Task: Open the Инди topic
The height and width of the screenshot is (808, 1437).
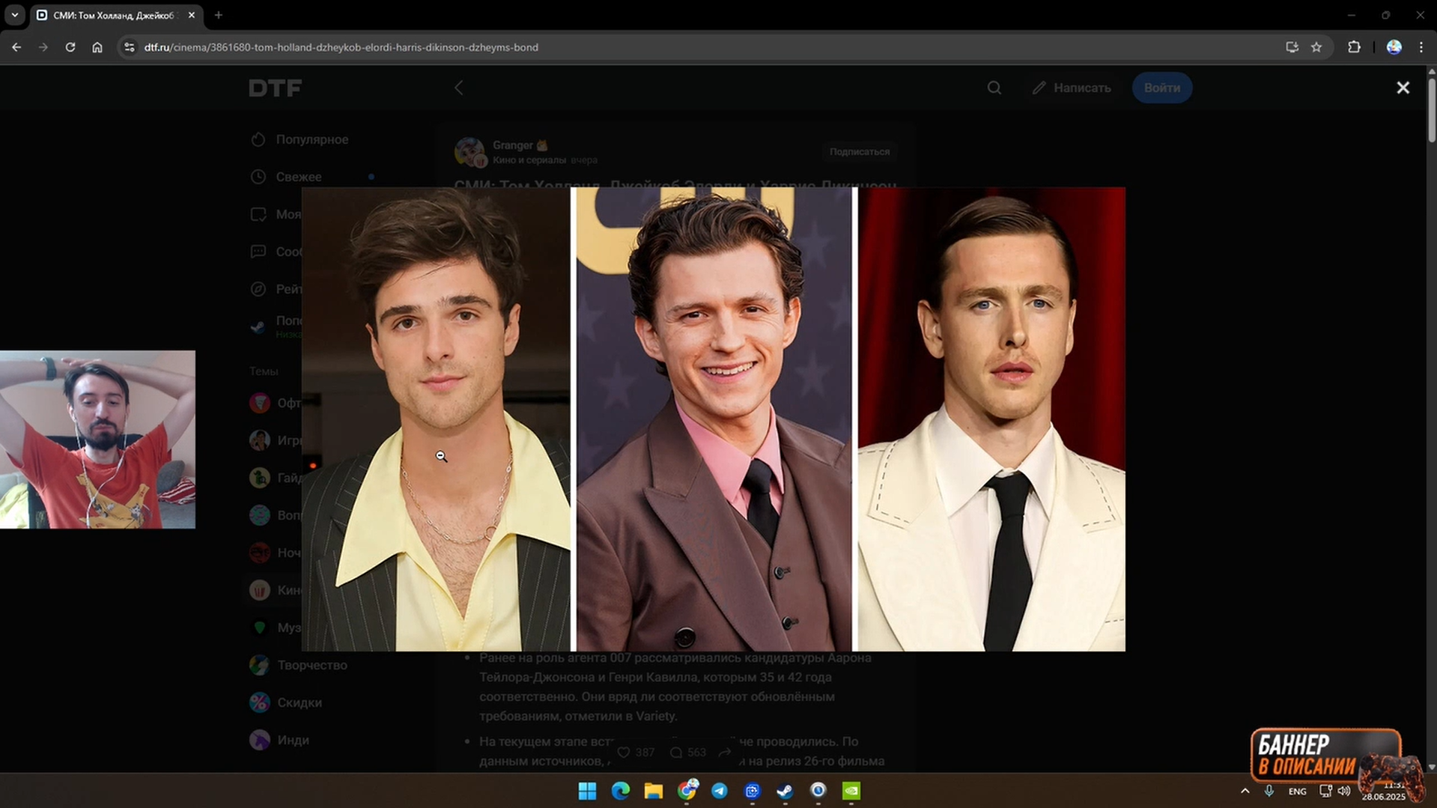Action: point(293,740)
